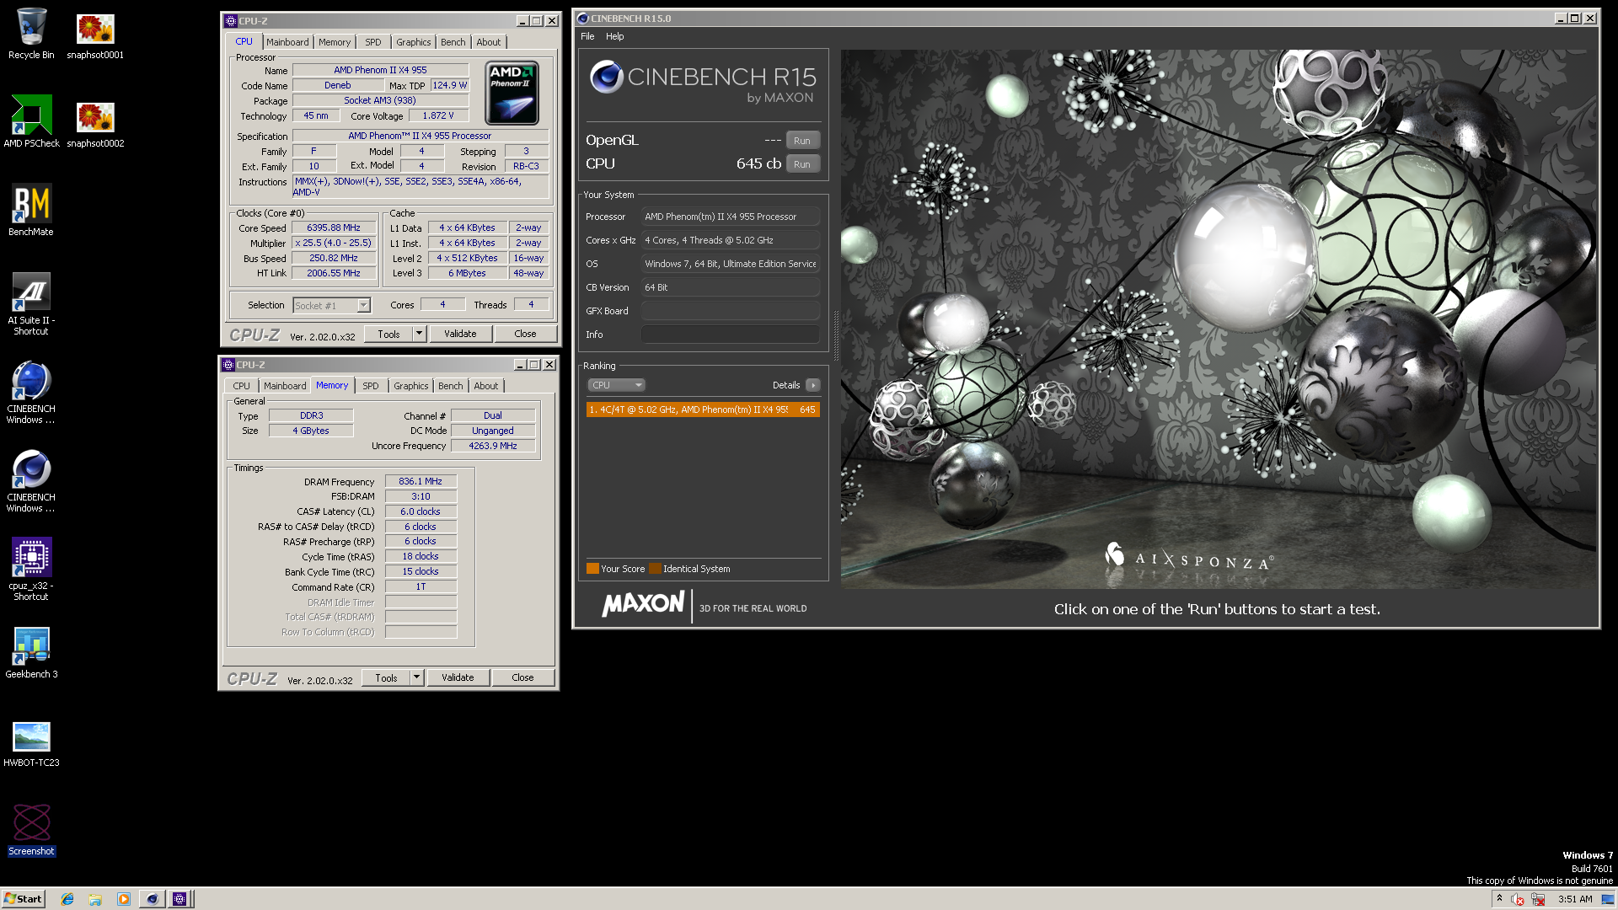The width and height of the screenshot is (1618, 910).
Task: Open Windows Media Player taskbar icon
Action: (124, 899)
